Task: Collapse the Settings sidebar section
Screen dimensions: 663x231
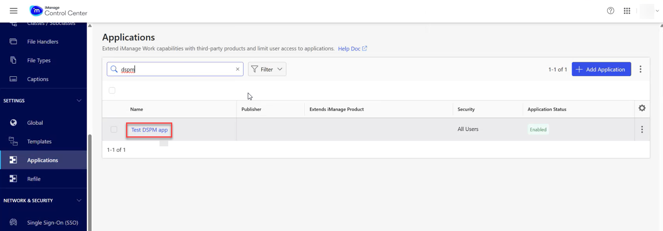Action: 79,101
